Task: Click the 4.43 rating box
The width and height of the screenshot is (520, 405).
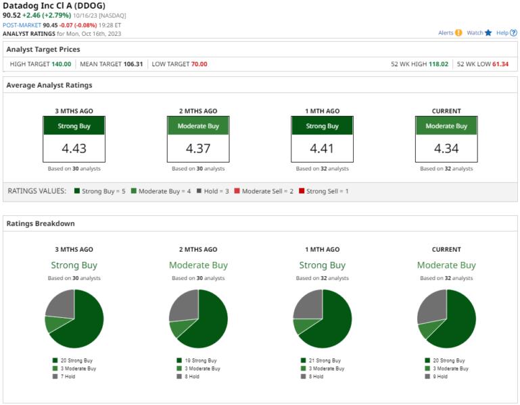Action: (74, 139)
